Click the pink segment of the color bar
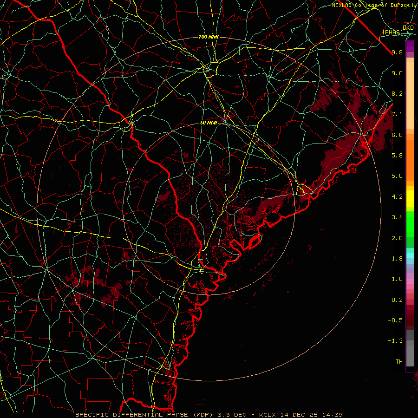The image size is (418, 418). point(410,281)
